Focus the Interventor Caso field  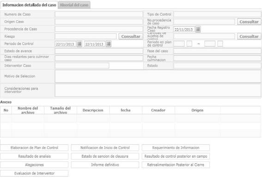click(x=82, y=65)
